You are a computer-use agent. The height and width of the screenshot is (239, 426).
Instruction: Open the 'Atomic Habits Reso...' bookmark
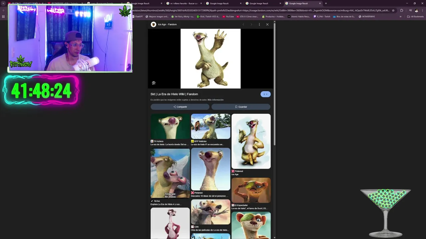click(299, 17)
